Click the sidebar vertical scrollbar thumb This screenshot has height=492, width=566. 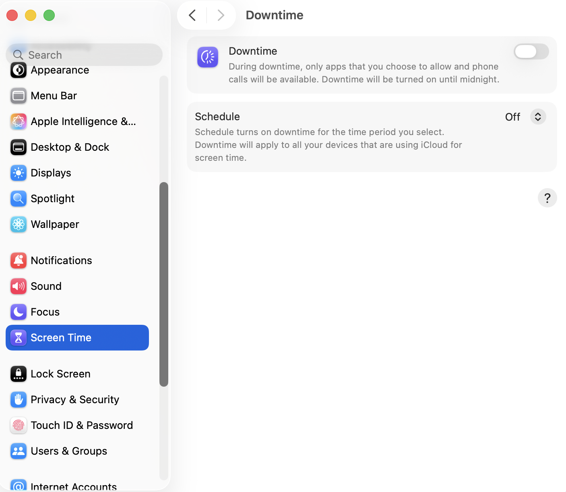pos(163,284)
